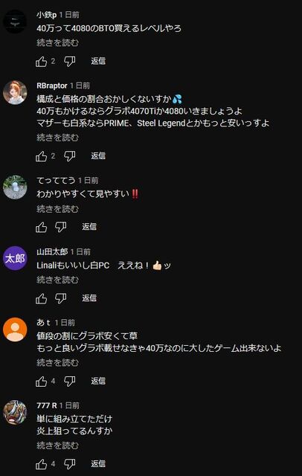Open RBraptor's channel name link
This screenshot has height=476, width=302.
52,86
